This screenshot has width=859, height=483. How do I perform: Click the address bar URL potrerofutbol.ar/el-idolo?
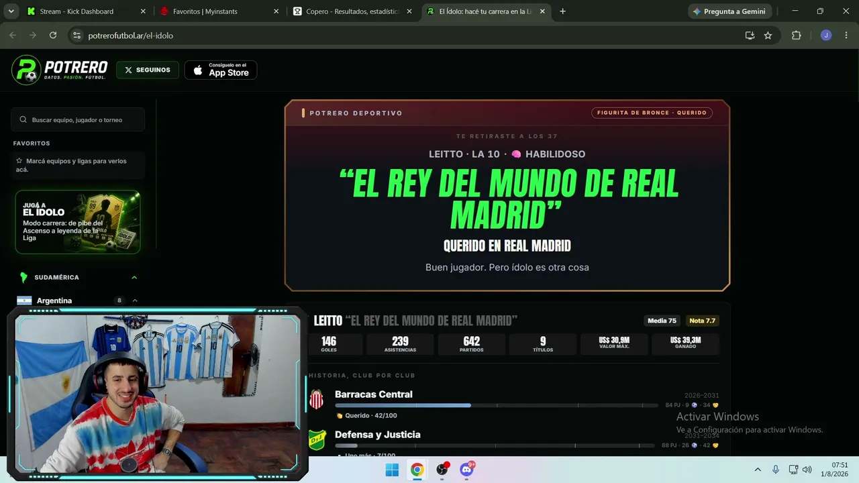131,36
